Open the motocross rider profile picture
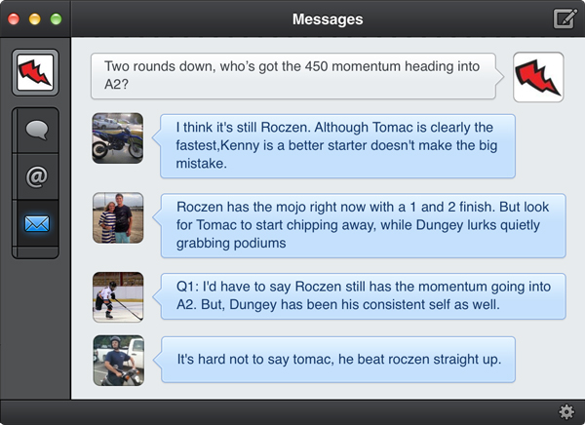This screenshot has height=425, width=585. [118, 360]
